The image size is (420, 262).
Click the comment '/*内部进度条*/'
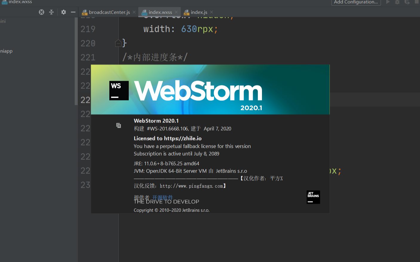tap(155, 57)
